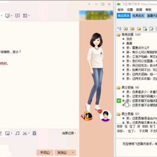Click the quick phrase 好了
157x157 pixels.
(153, 126)
